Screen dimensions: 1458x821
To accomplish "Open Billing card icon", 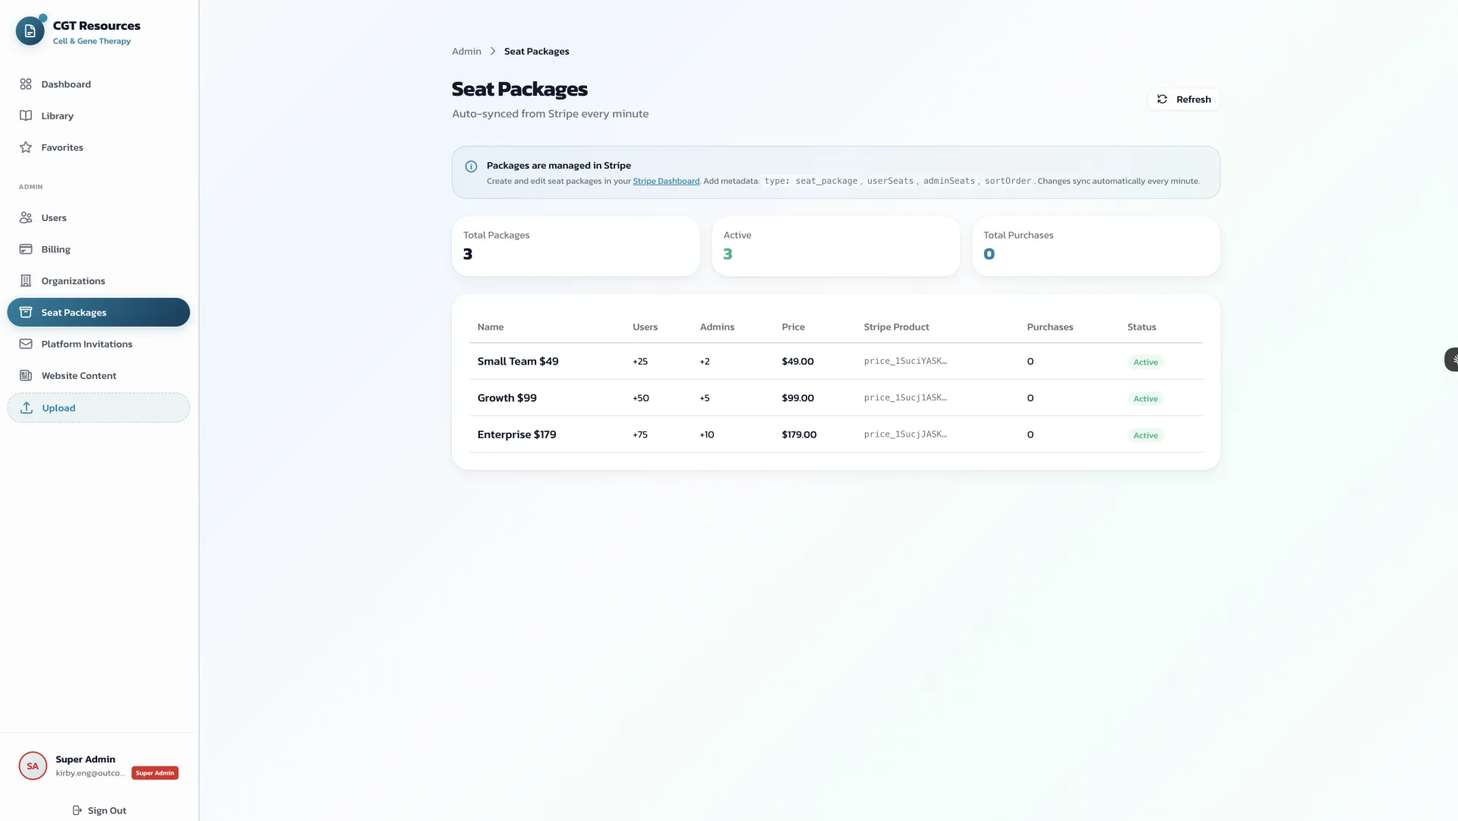I will (x=26, y=249).
